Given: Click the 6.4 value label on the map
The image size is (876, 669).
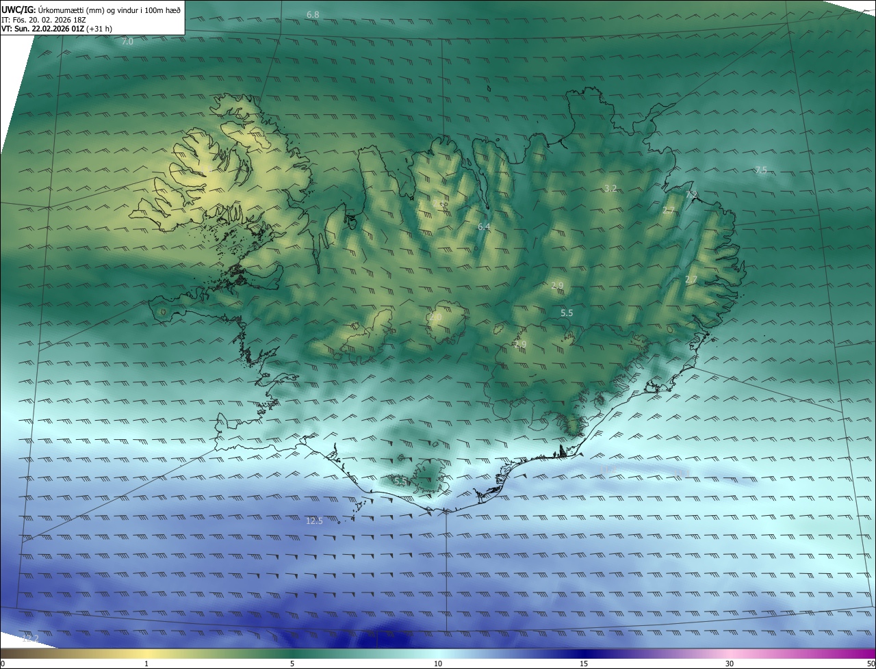Looking at the screenshot, I should coord(484,226).
